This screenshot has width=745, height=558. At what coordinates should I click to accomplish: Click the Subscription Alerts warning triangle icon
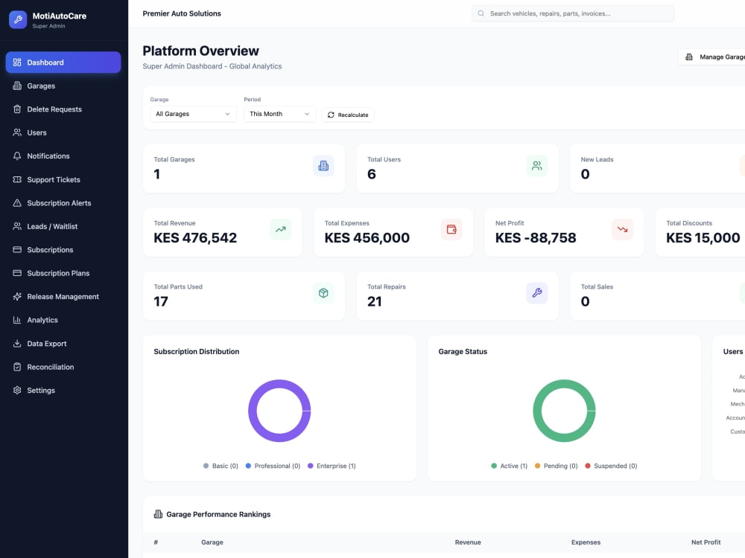pos(17,203)
